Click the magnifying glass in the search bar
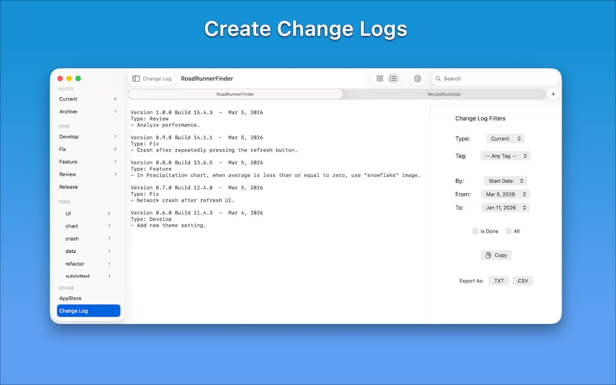616x385 pixels. pos(439,78)
